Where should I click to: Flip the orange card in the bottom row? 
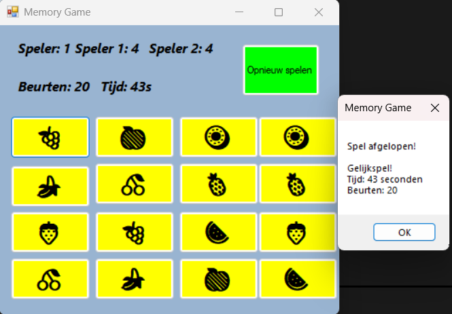pos(218,279)
